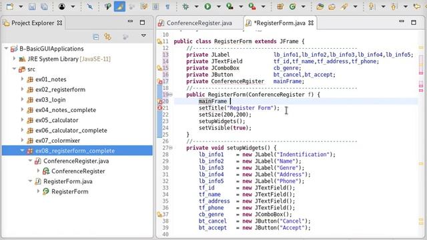Viewport: 427px width, 240px height.
Task: Select ConferenceRegister.java in Project Explorer tree
Action: tap(76, 161)
